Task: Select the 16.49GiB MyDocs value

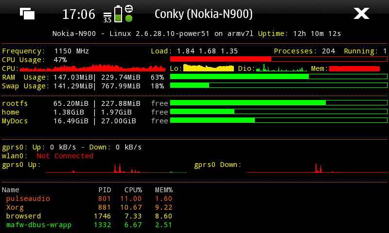Action: tap(71, 121)
